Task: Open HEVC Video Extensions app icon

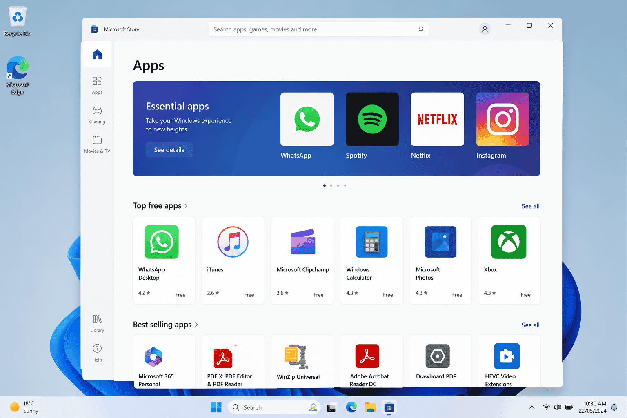Action: pyautogui.click(x=507, y=356)
